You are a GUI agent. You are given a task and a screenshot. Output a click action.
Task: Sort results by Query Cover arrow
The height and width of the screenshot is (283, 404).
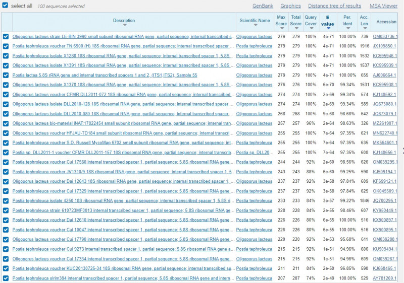click(311, 28)
